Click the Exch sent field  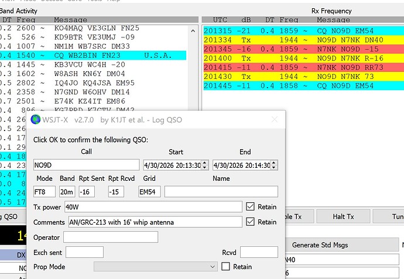click(84, 252)
